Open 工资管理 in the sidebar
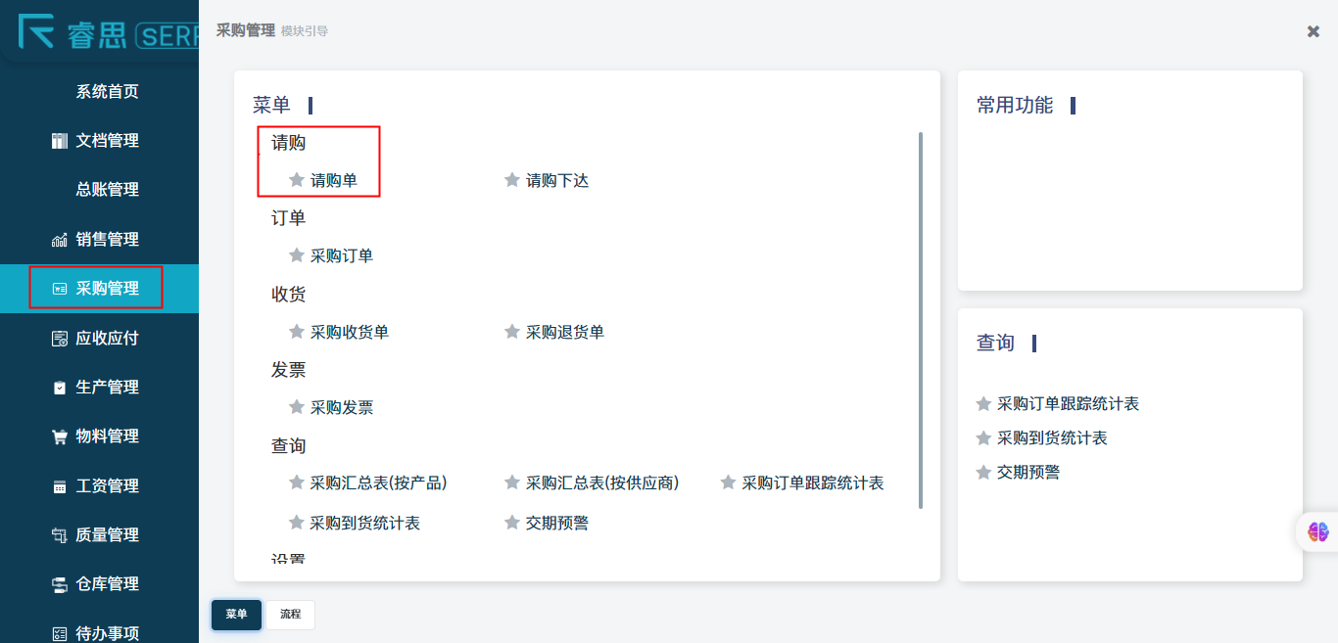This screenshot has width=1338, height=643. [x=107, y=486]
